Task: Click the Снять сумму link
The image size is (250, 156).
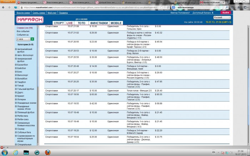Action: tap(39, 13)
